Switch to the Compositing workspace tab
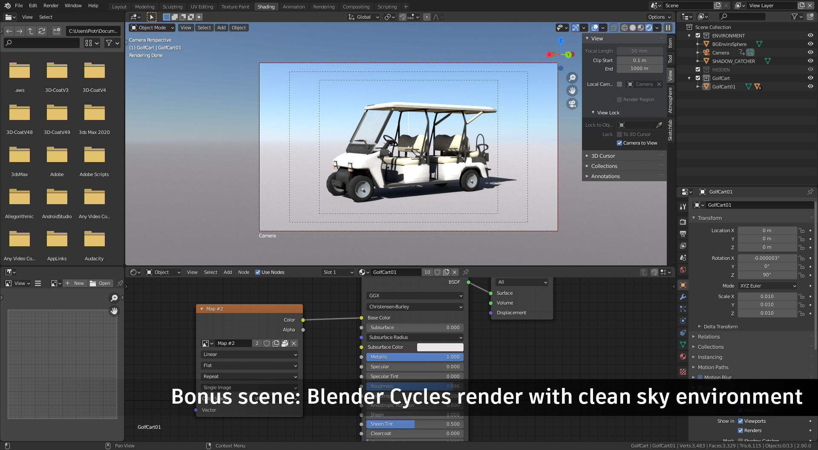Image resolution: width=818 pixels, height=450 pixels. (356, 7)
